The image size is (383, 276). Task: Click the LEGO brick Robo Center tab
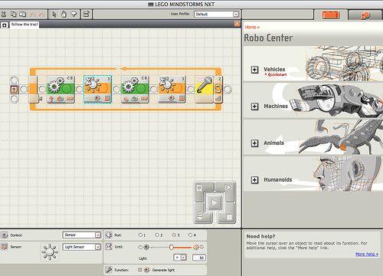coord(331,15)
